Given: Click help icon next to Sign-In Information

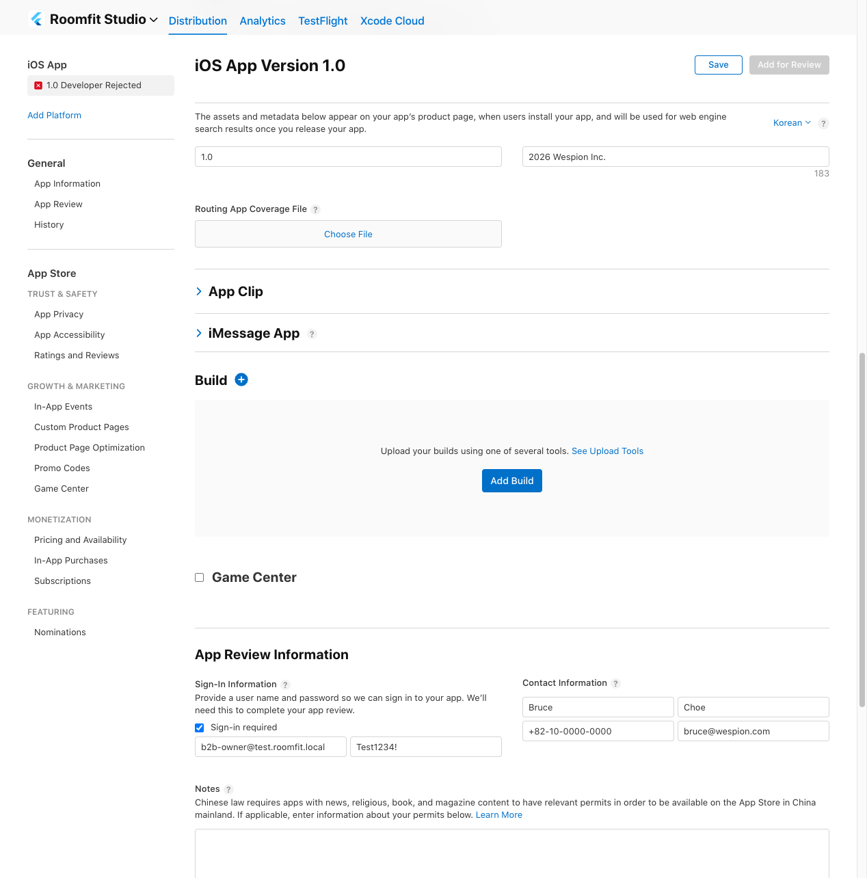Looking at the screenshot, I should (286, 685).
